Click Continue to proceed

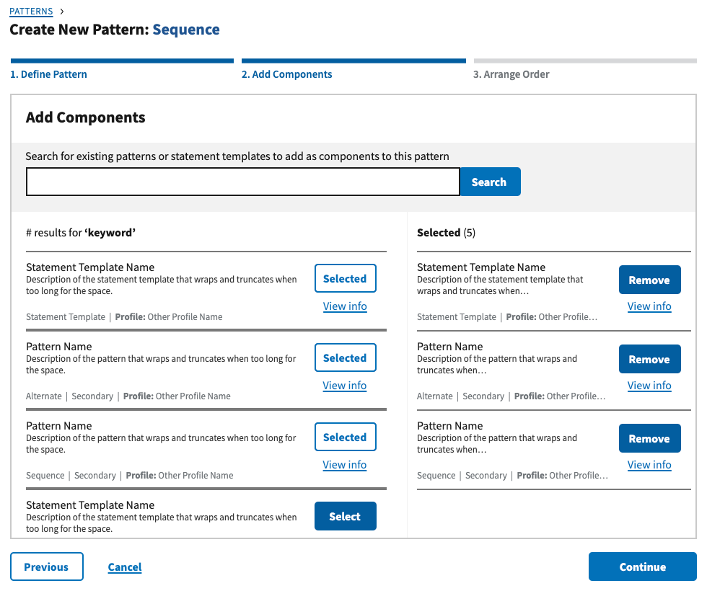(642, 566)
